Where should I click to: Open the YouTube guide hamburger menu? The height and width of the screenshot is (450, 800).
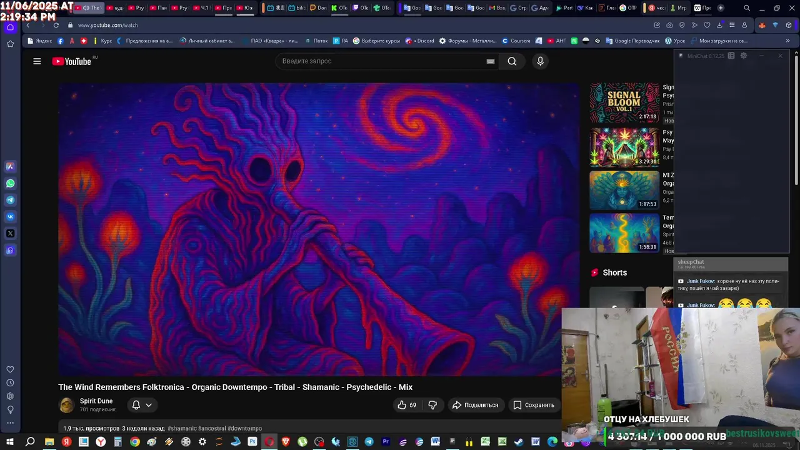(x=37, y=61)
